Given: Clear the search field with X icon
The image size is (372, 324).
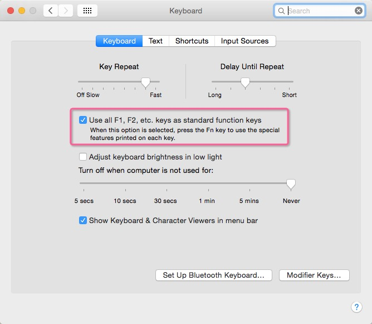Looking at the screenshot, I should pyautogui.click(x=359, y=11).
